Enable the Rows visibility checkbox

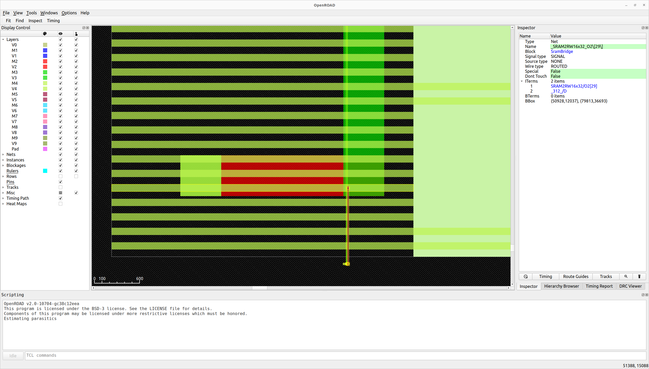pos(60,176)
